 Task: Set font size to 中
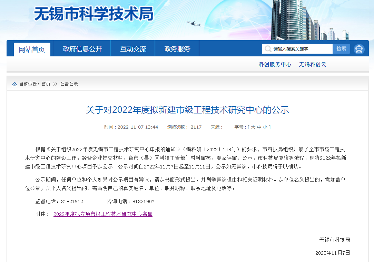click(x=259, y=127)
